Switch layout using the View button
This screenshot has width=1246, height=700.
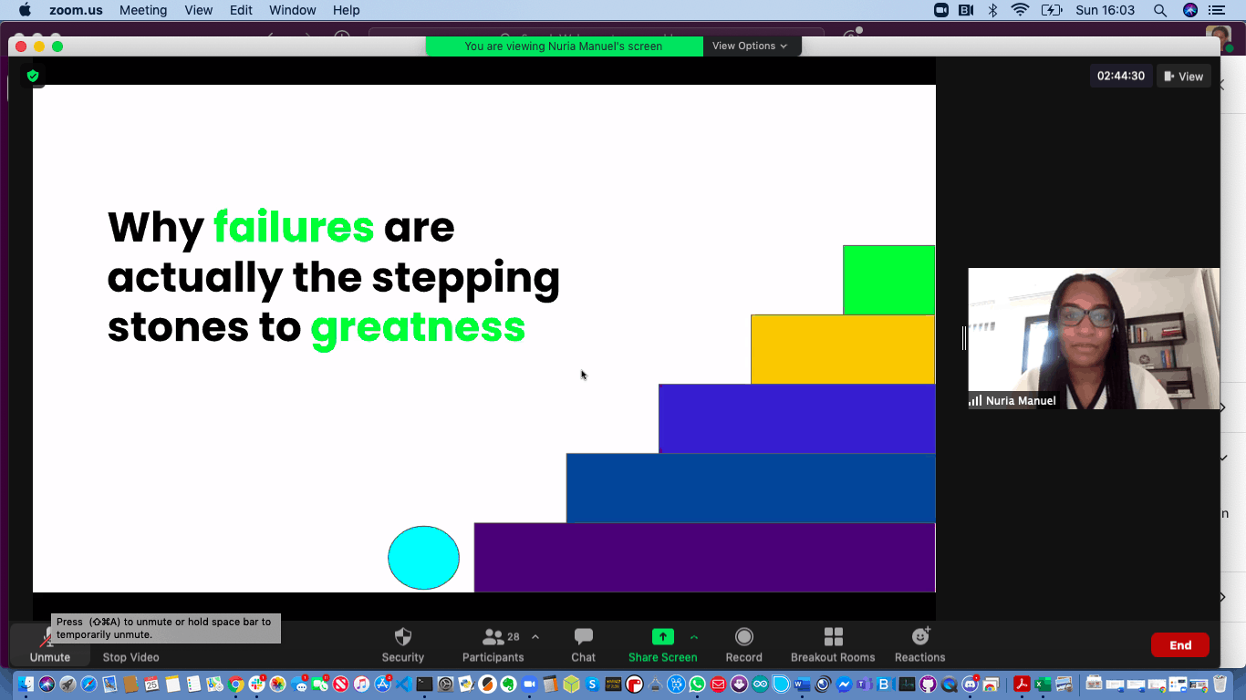point(1184,77)
